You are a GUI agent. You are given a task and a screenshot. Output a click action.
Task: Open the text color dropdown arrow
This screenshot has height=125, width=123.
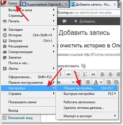[101, 82]
